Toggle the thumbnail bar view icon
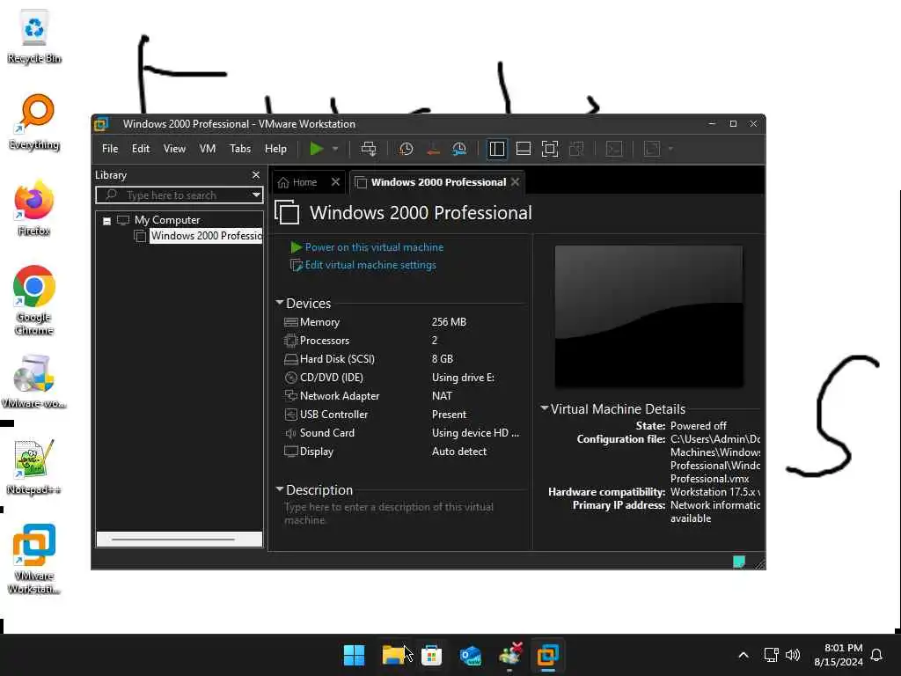Image resolution: width=901 pixels, height=676 pixels. (x=524, y=149)
